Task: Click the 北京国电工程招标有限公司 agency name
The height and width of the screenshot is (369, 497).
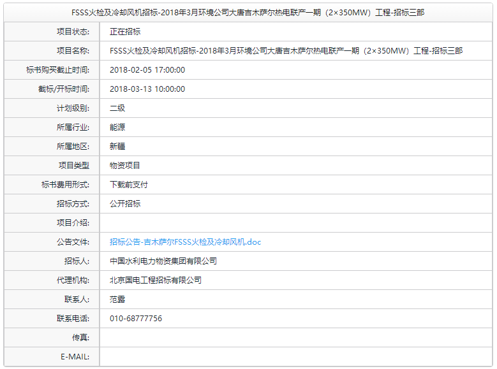Action: 156,280
